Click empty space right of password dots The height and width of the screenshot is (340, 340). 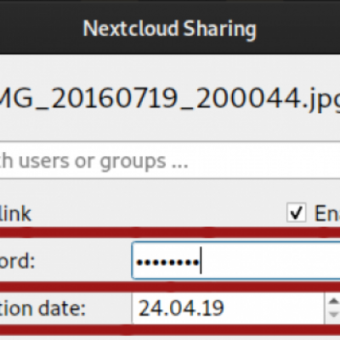[269, 261]
